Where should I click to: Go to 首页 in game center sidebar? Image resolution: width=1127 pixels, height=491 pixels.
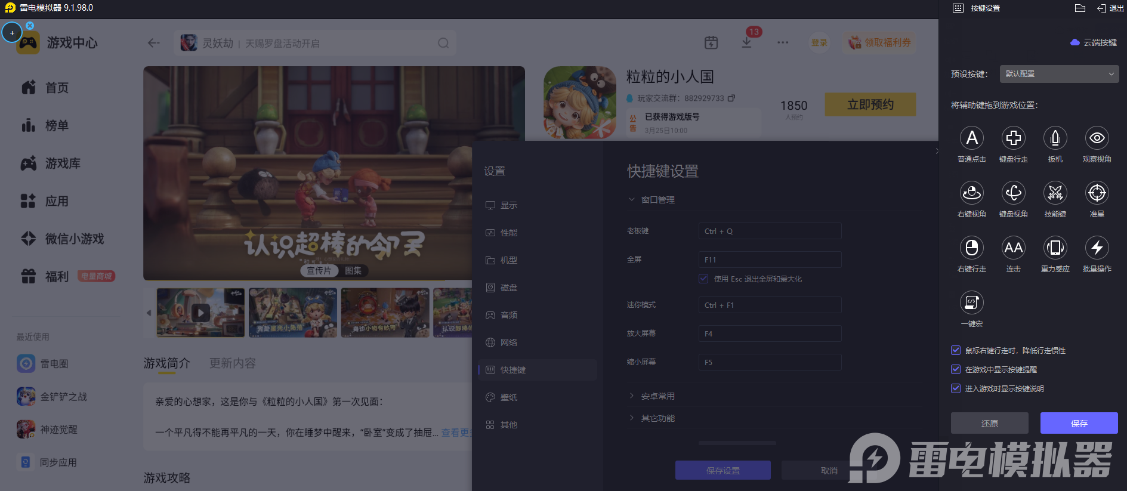45,88
